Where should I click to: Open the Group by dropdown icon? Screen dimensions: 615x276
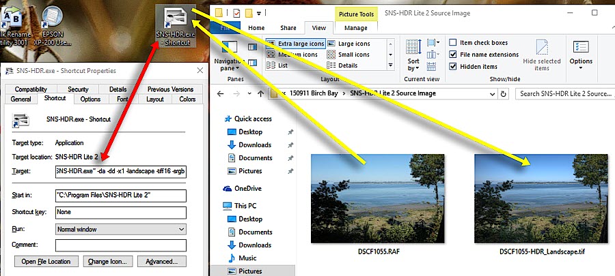click(x=433, y=43)
